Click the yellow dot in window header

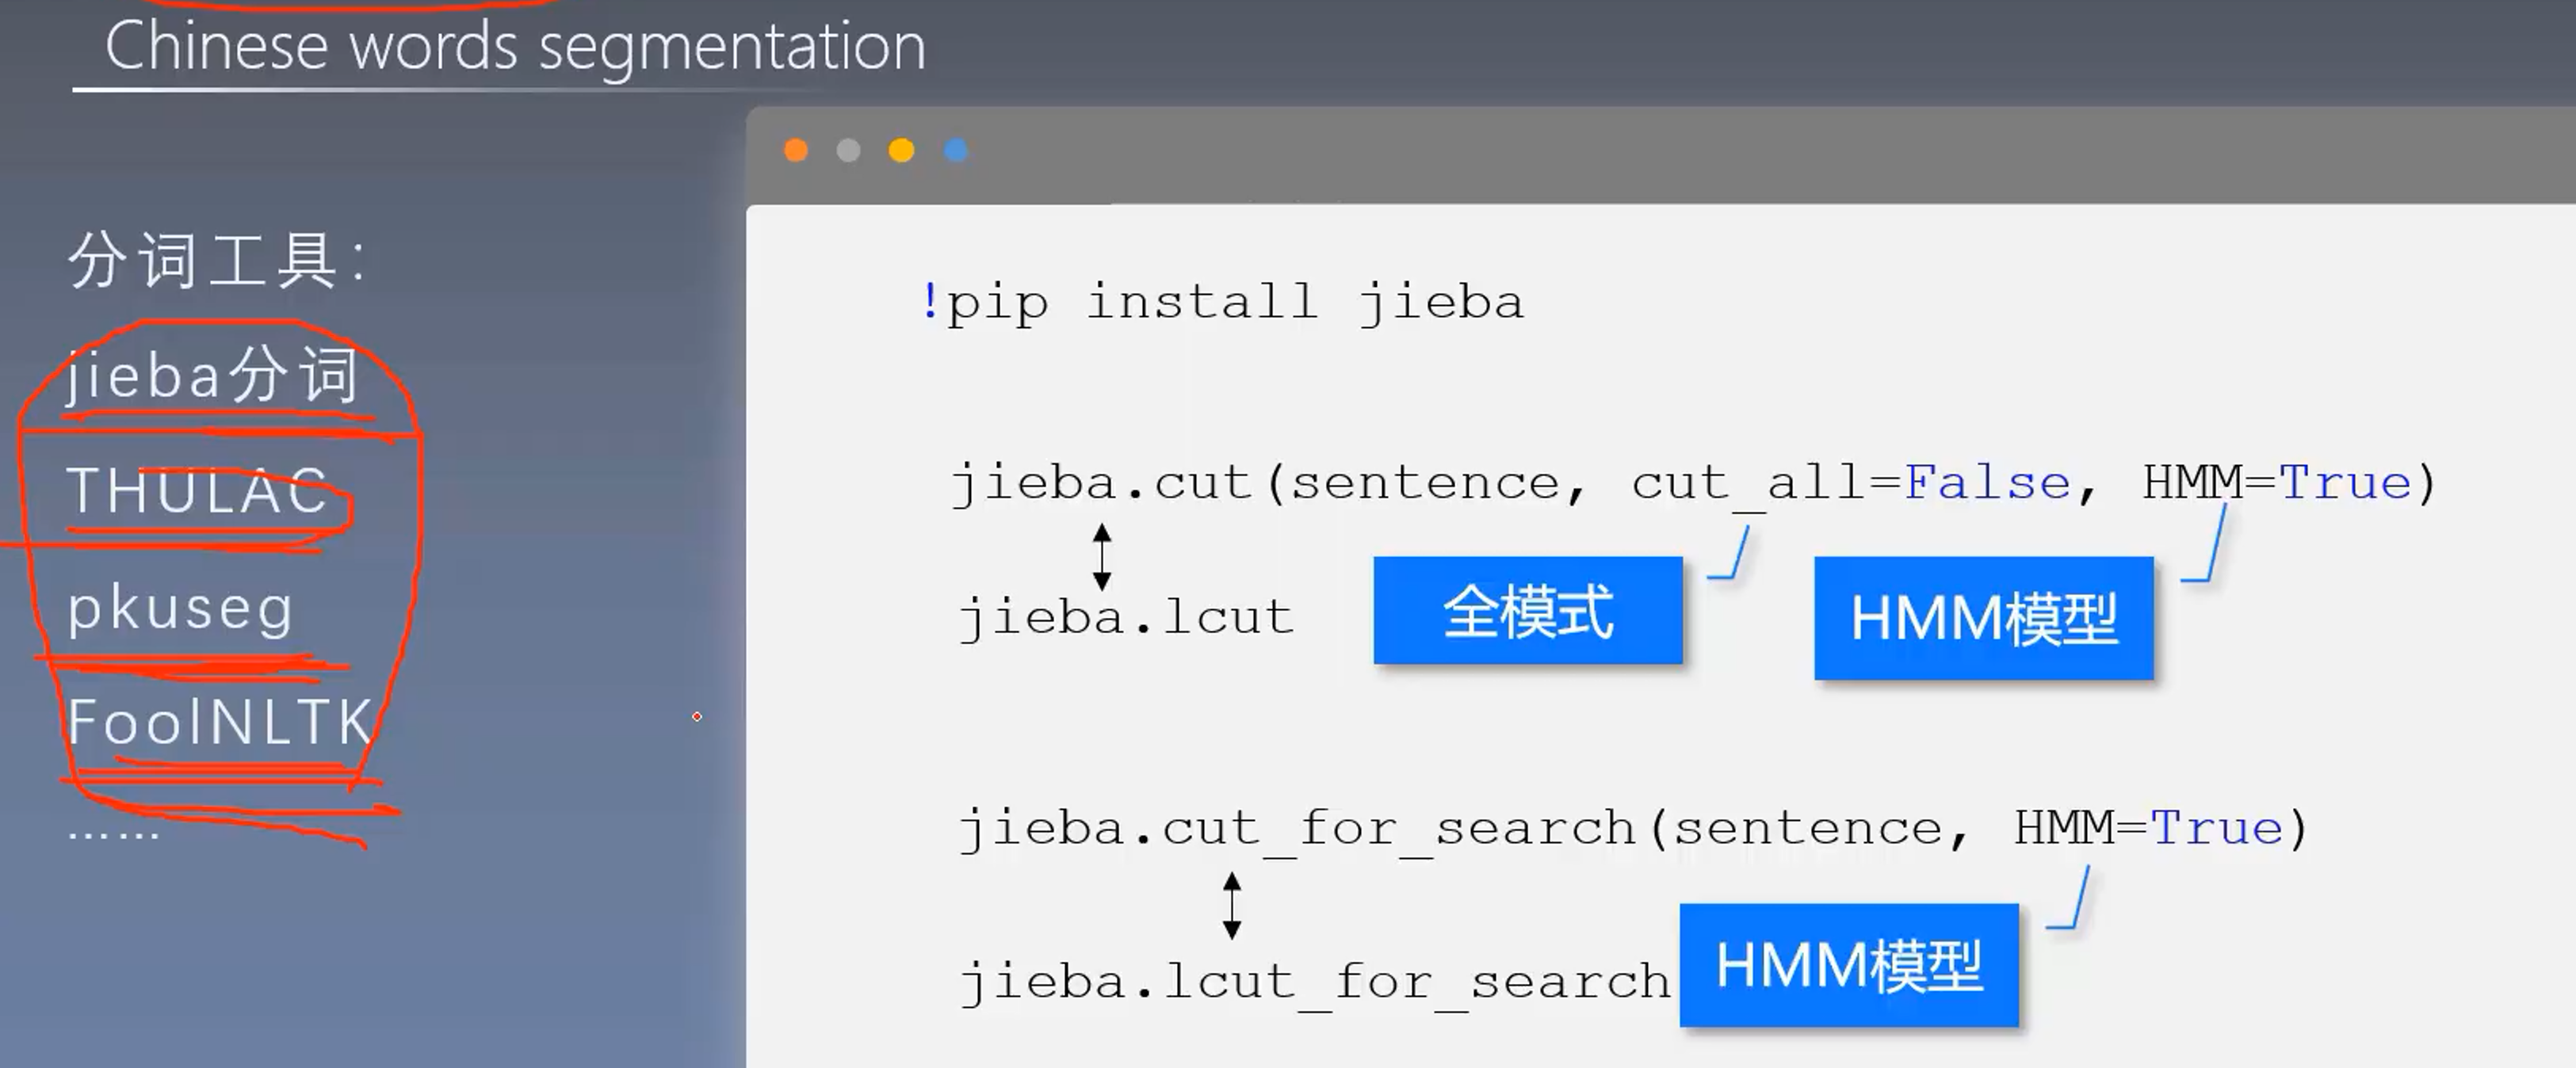[x=901, y=150]
